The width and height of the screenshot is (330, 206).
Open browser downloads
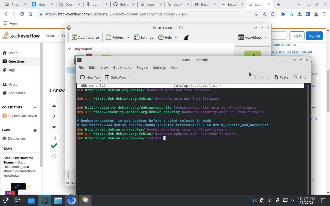coord(300,14)
